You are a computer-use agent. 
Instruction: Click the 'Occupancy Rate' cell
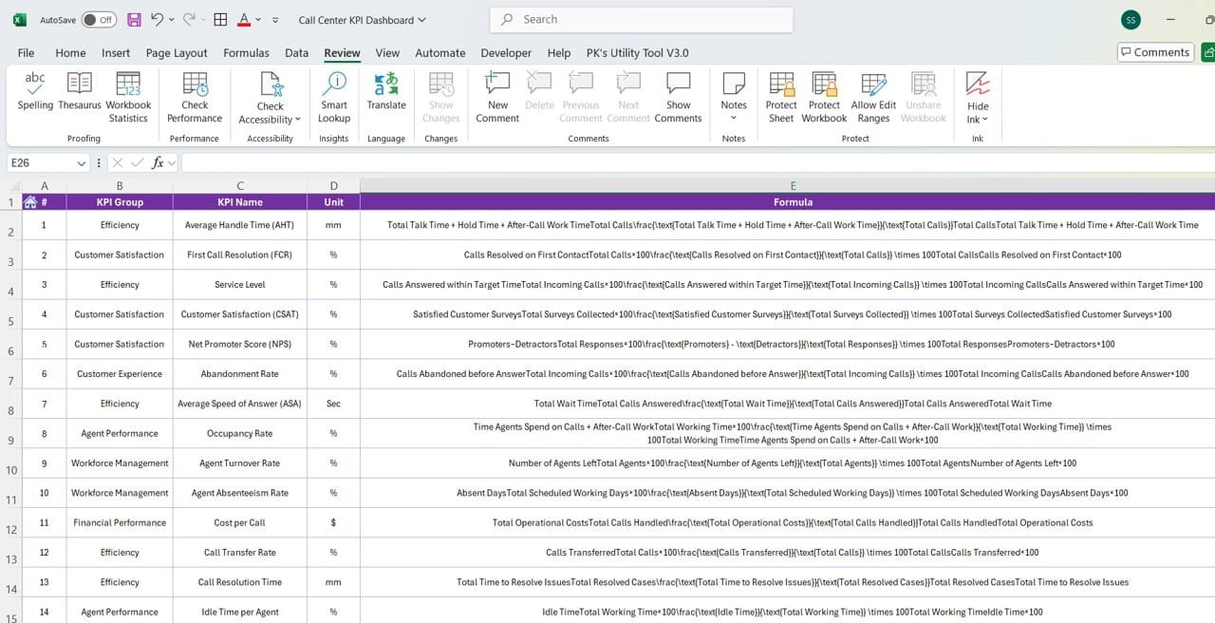[x=240, y=433]
